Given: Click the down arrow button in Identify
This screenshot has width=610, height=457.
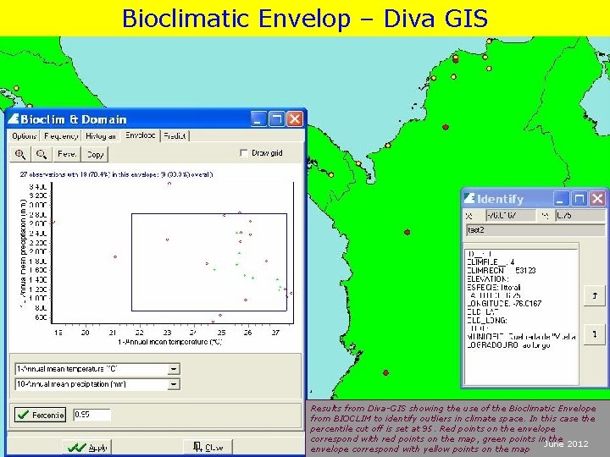Looking at the screenshot, I should coord(595,333).
